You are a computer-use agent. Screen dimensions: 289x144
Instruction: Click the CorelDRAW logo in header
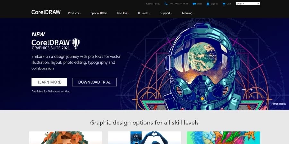point(46,12)
